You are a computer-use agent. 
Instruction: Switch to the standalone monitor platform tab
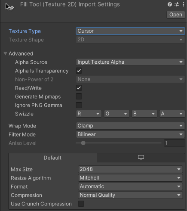coord(141,158)
